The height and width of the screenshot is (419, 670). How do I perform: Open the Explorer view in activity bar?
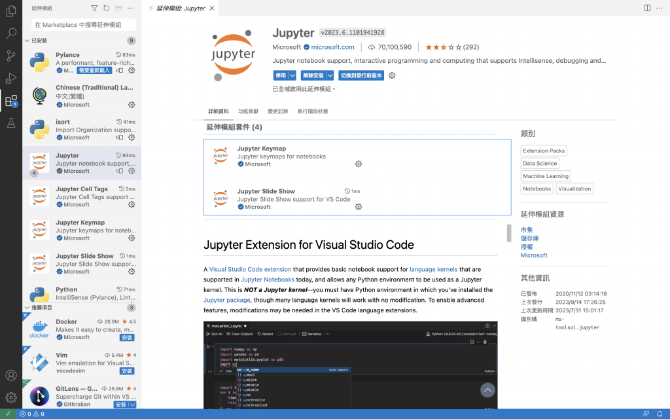[x=11, y=10]
